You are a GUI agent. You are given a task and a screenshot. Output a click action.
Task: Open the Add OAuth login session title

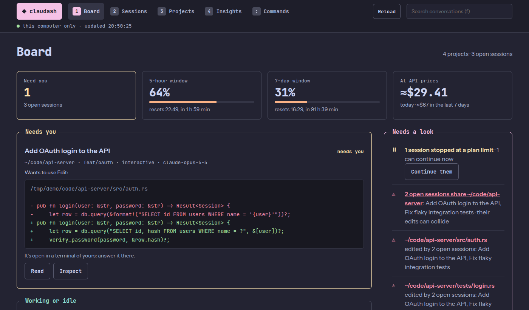click(67, 151)
